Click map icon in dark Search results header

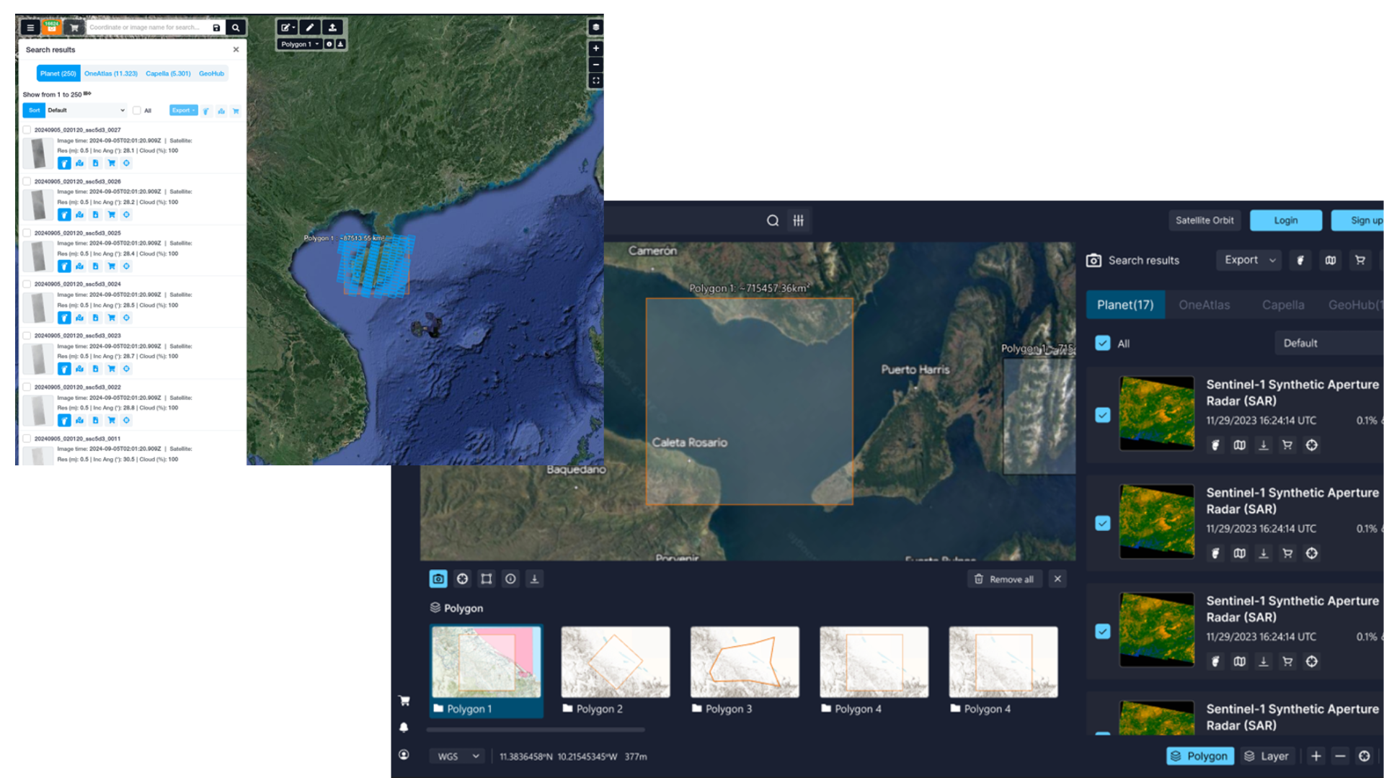(x=1331, y=260)
